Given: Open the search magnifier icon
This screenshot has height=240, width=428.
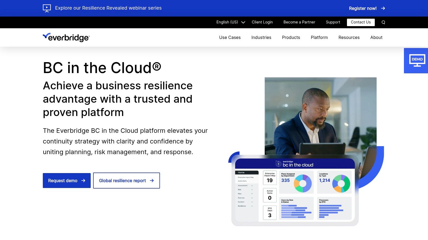Looking at the screenshot, I should pyautogui.click(x=383, y=22).
